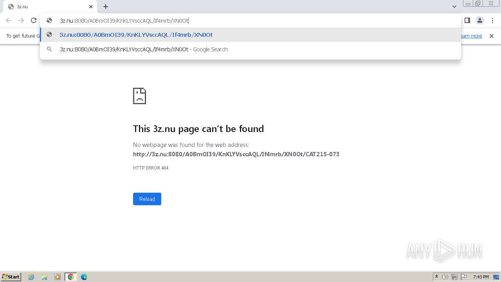The height and width of the screenshot is (282, 501).
Task: Click the blue Reload button
Action: [x=147, y=199]
